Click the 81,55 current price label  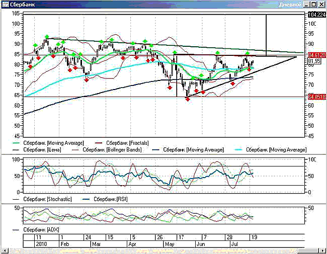[314, 61]
